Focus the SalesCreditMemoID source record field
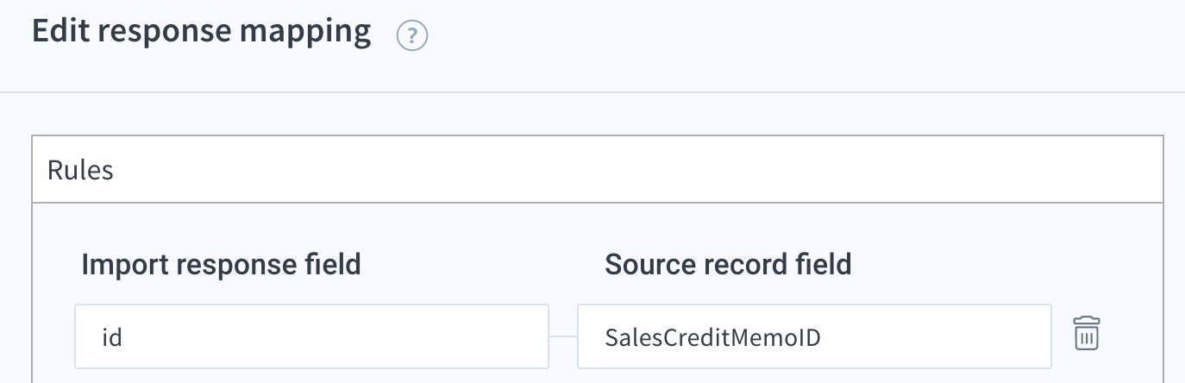Screen dimensions: 1185x383 click(814, 336)
